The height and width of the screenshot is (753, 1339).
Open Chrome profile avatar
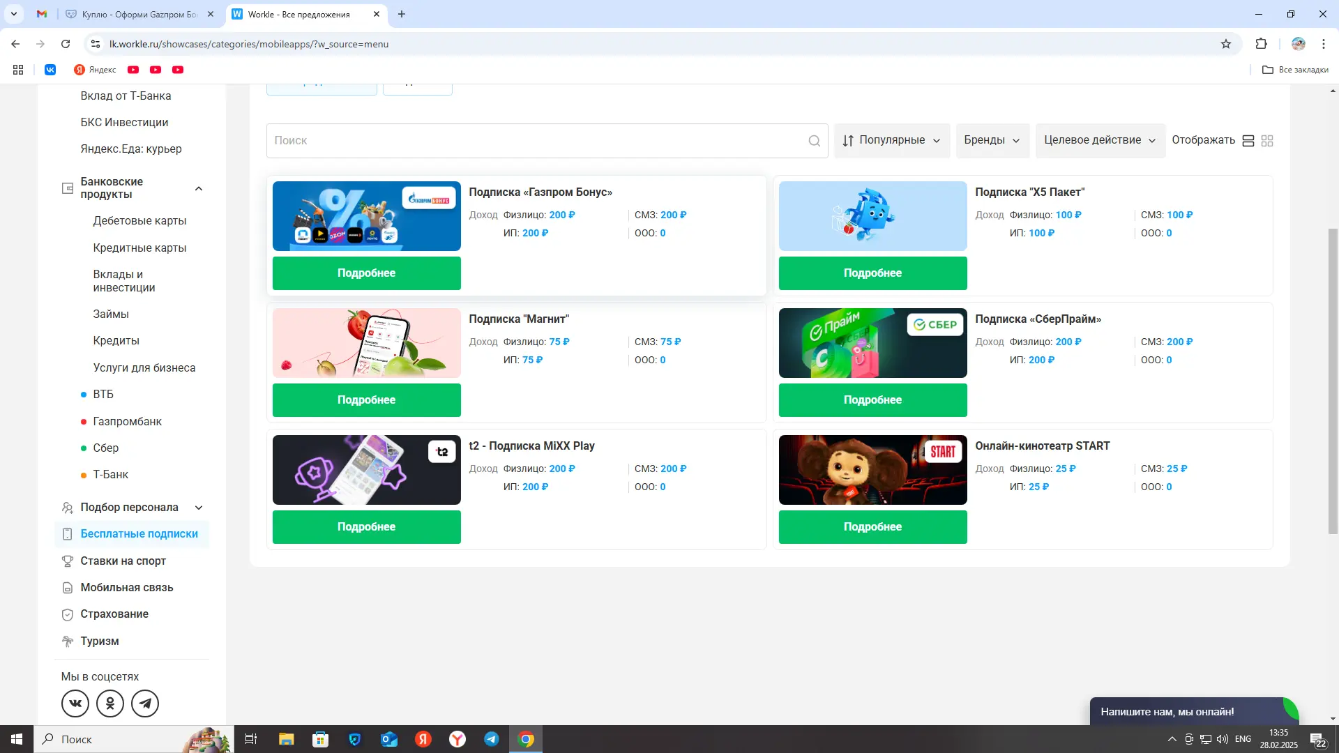(1298, 44)
